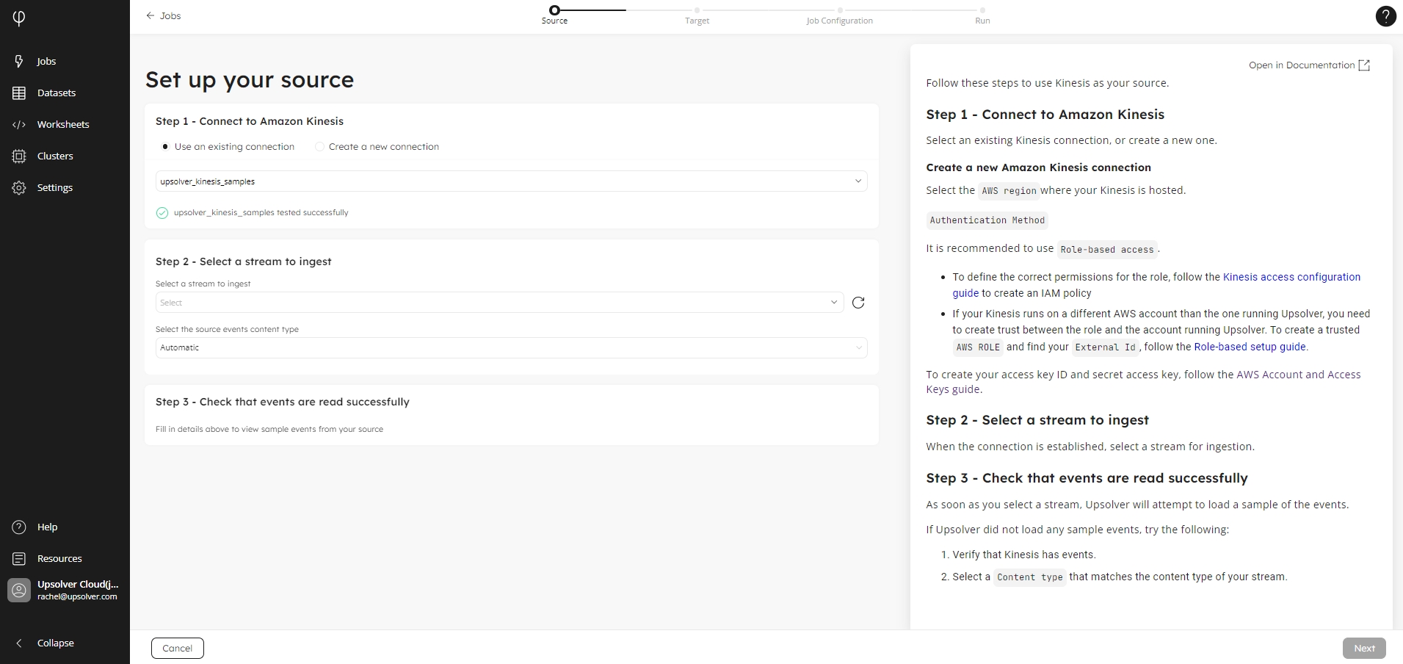Open Worksheets via the code icon

(x=19, y=124)
